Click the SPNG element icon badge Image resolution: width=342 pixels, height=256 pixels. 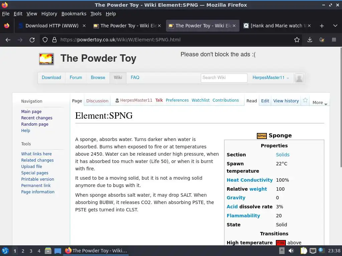[x=262, y=136]
